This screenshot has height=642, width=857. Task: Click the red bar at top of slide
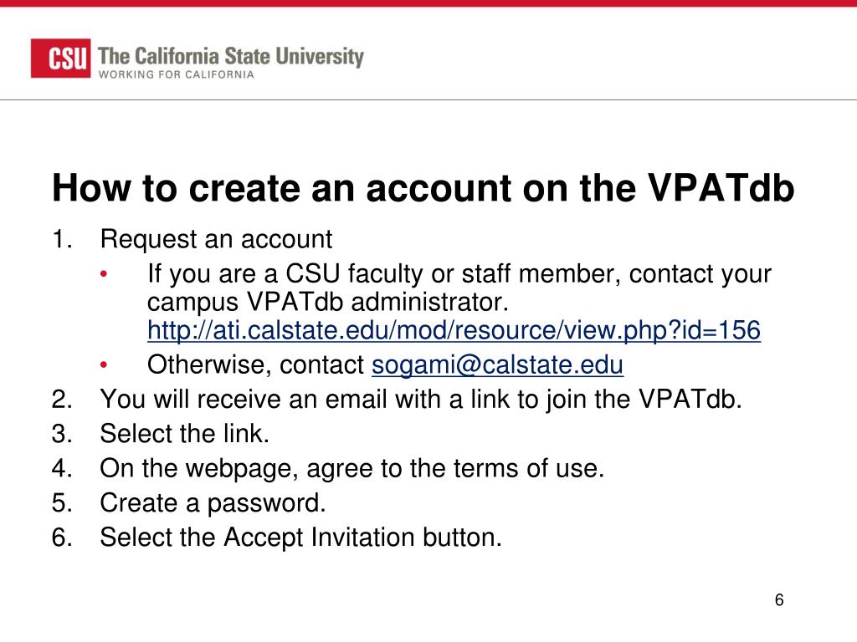(x=428, y=3)
